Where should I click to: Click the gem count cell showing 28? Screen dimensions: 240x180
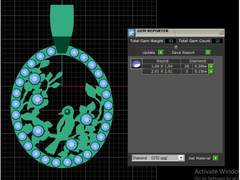[187, 66]
